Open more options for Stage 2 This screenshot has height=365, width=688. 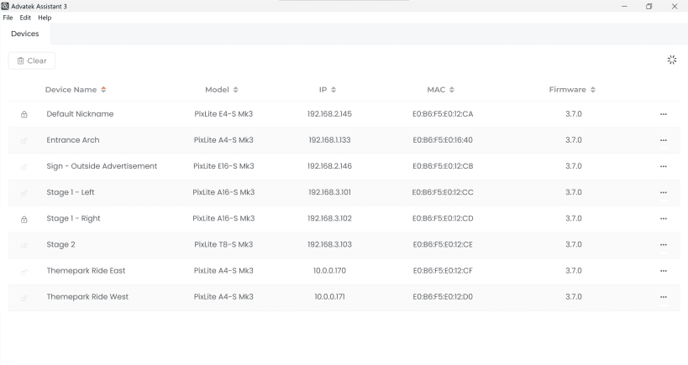click(664, 245)
